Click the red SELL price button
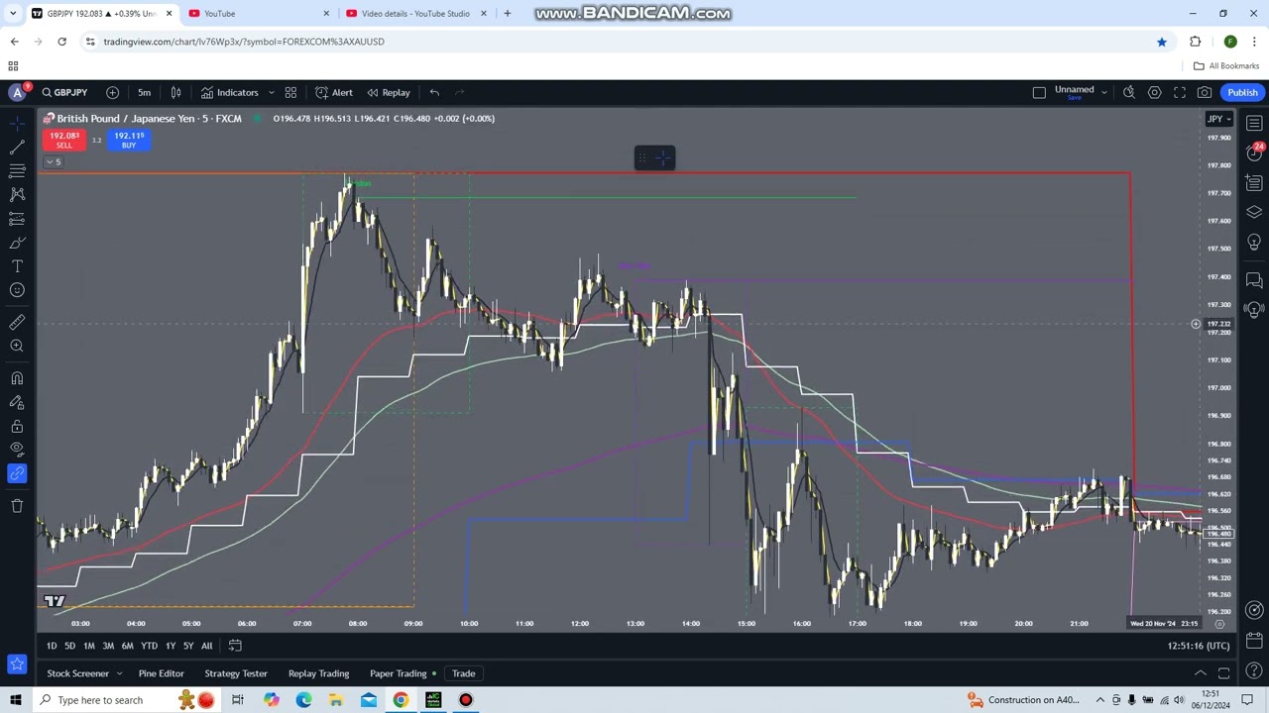 tap(64, 140)
